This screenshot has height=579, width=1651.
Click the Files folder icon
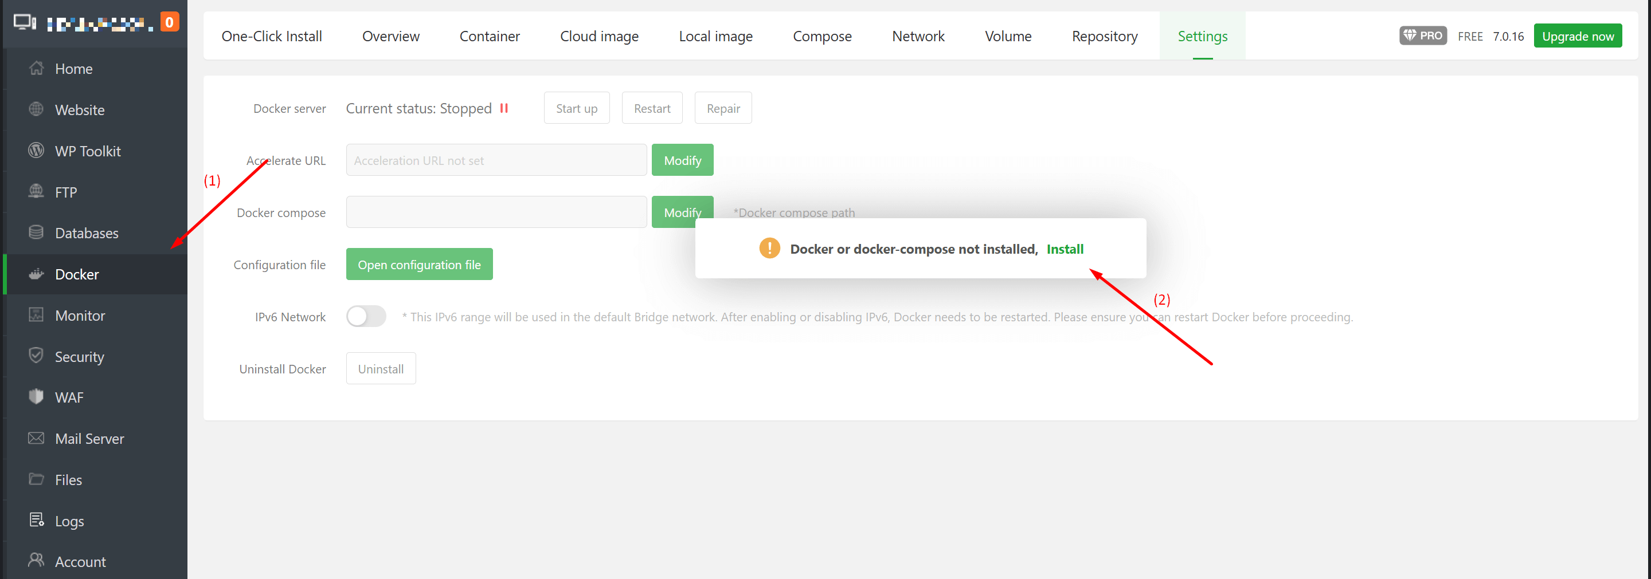click(x=37, y=479)
